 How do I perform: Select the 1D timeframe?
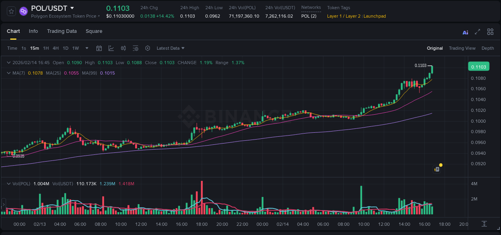[x=65, y=48]
